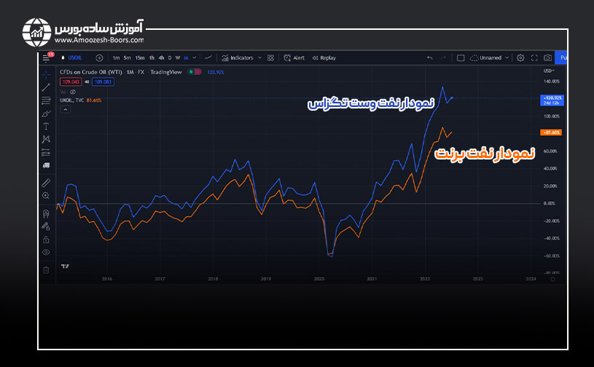This screenshot has width=594, height=367.
Task: Enter fullscreen mode
Action: click(x=534, y=58)
